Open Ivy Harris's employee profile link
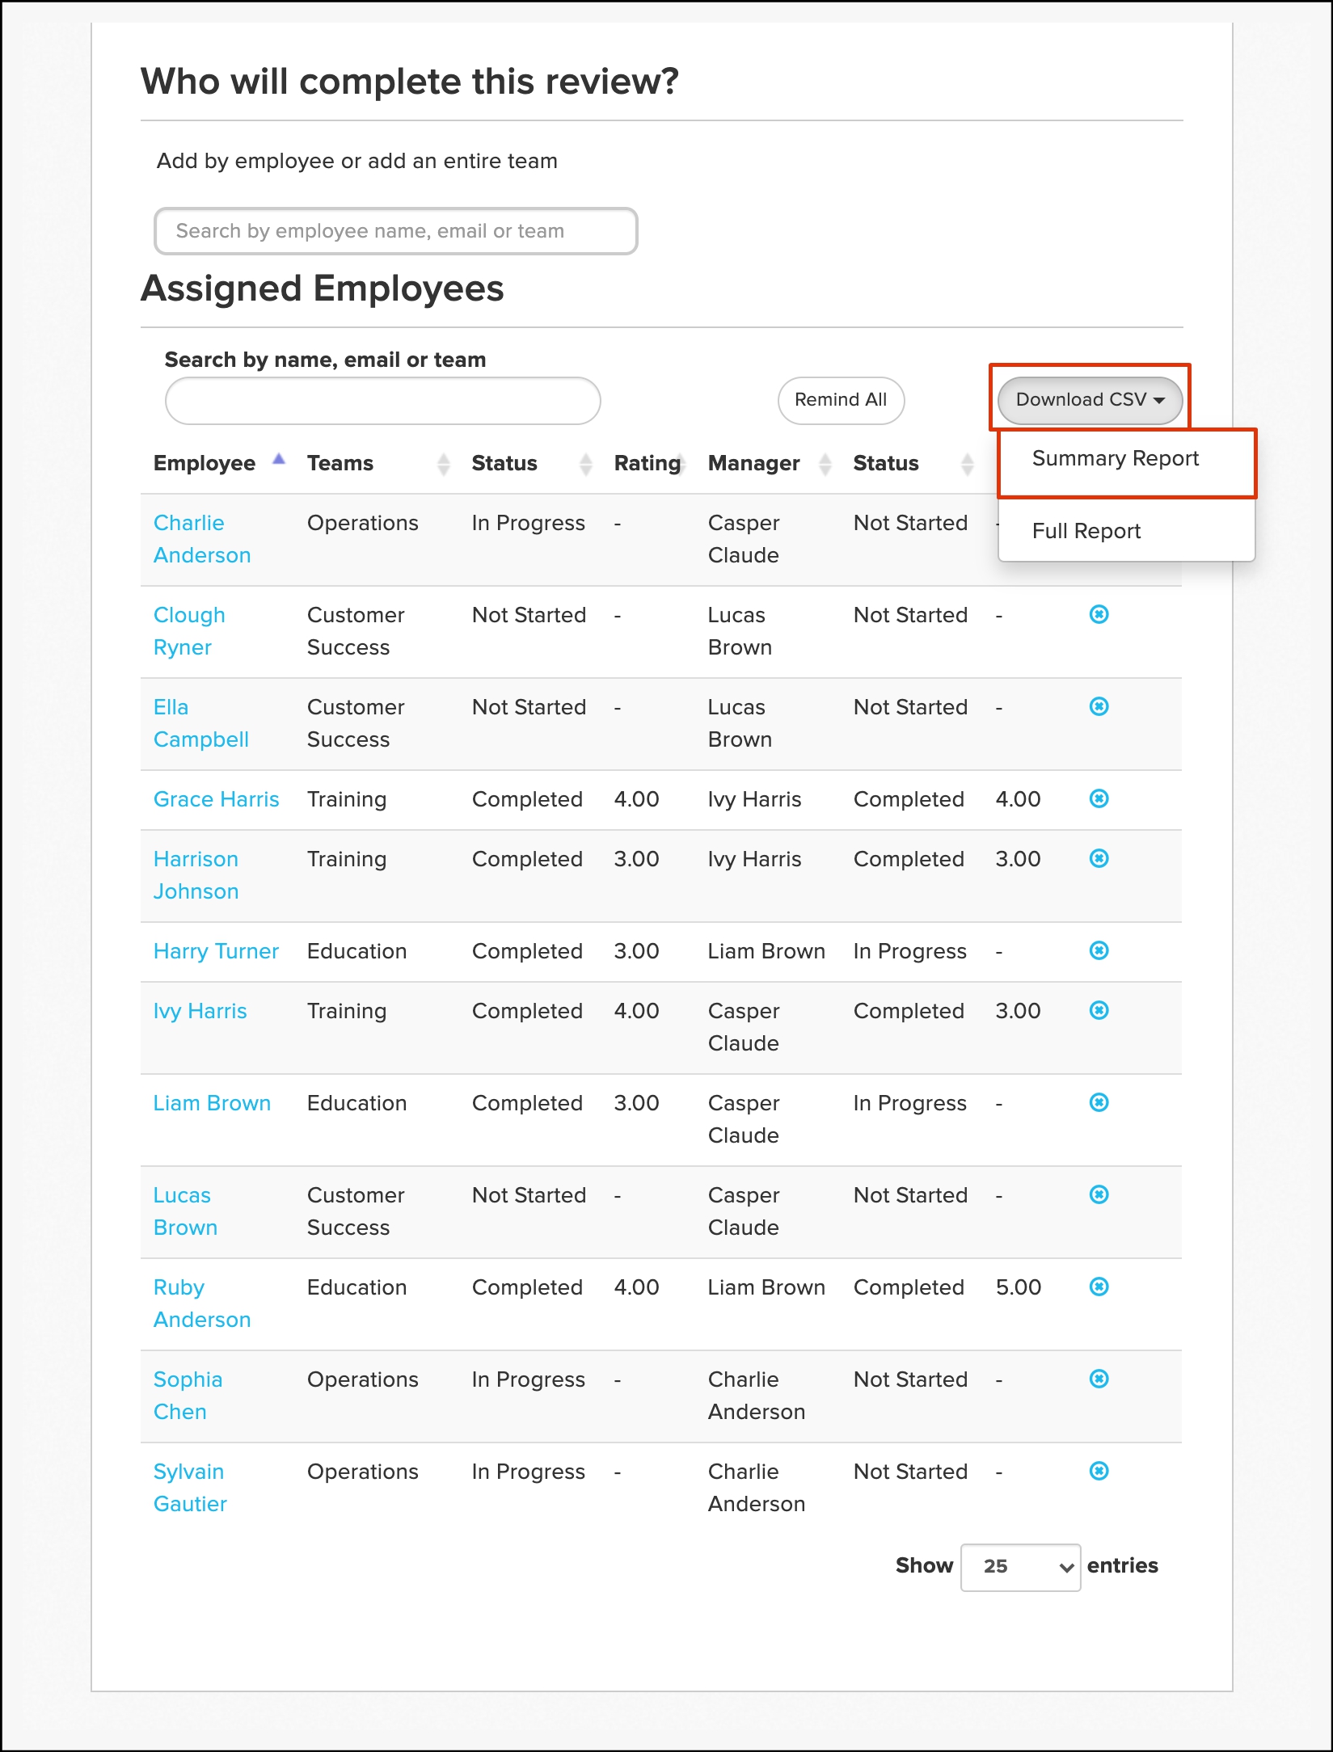1333x1752 pixels. click(x=200, y=1012)
